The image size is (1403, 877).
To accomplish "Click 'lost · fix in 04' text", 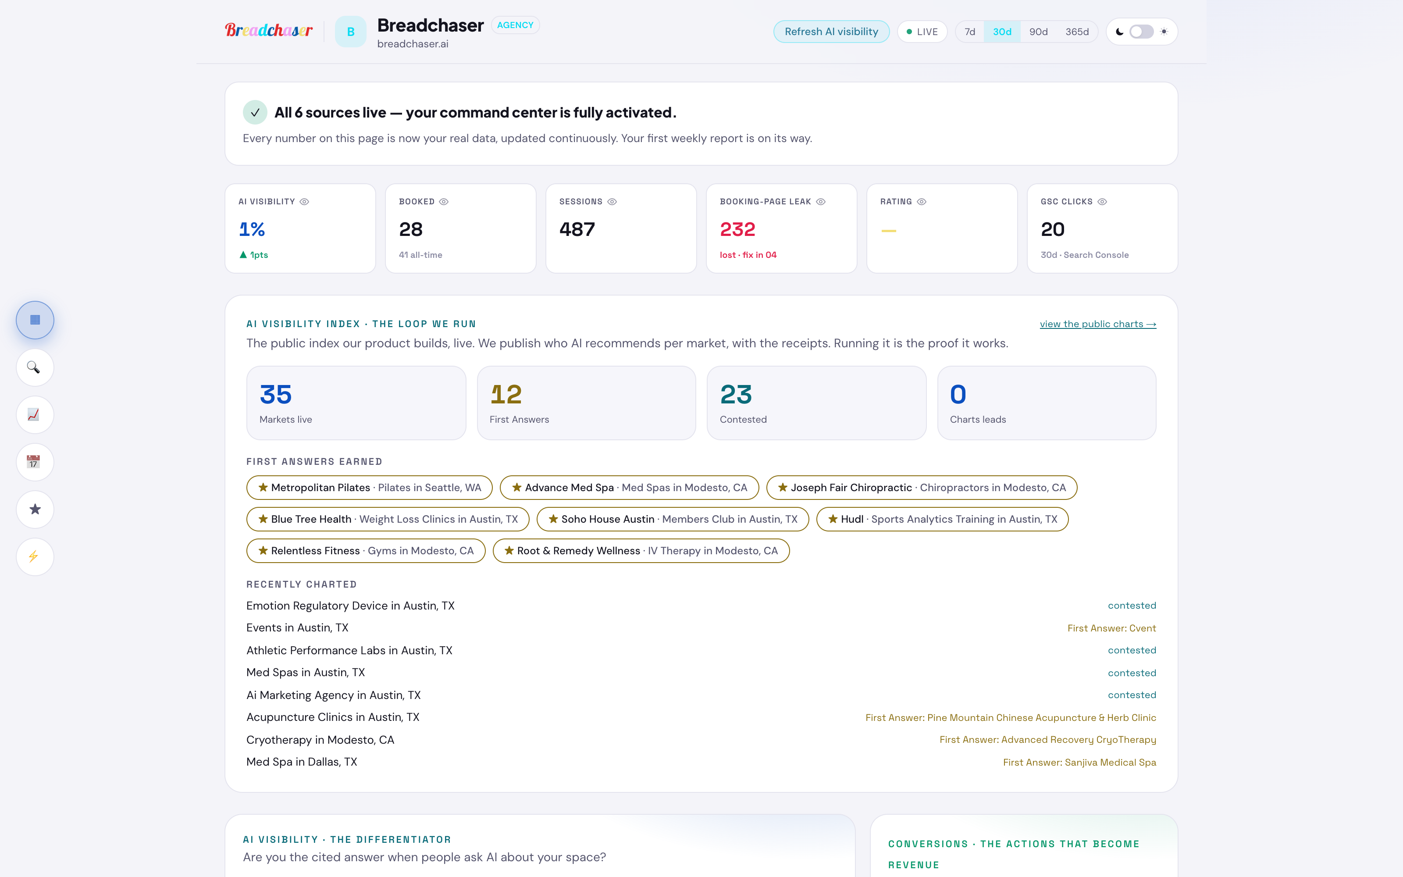I will [748, 255].
